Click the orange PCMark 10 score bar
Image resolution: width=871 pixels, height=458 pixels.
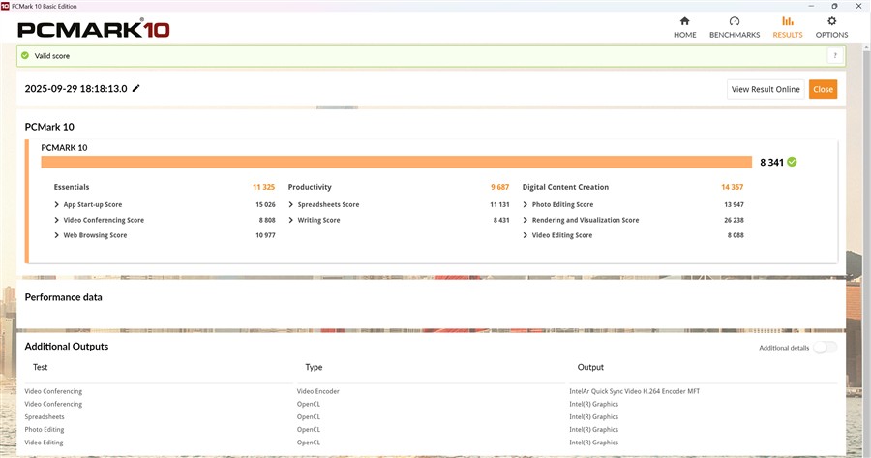[397, 162]
